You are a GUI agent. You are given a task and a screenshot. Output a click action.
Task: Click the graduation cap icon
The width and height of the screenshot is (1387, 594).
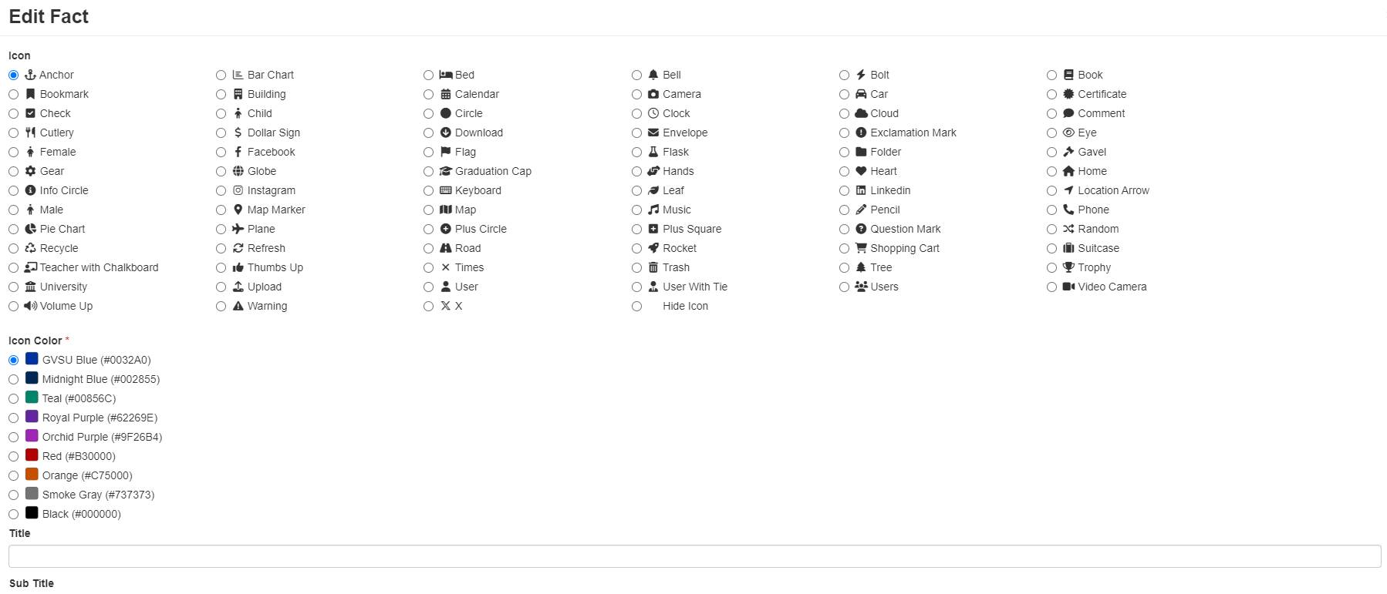point(445,171)
